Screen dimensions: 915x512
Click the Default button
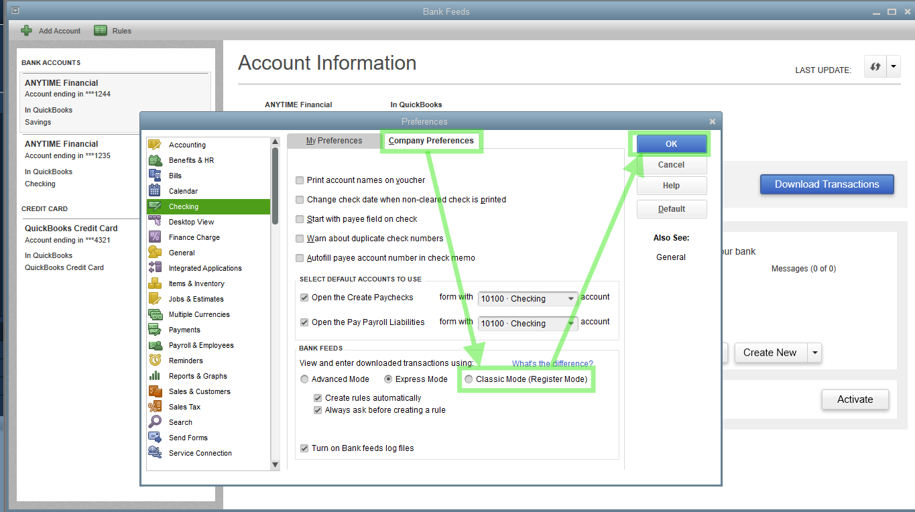672,209
